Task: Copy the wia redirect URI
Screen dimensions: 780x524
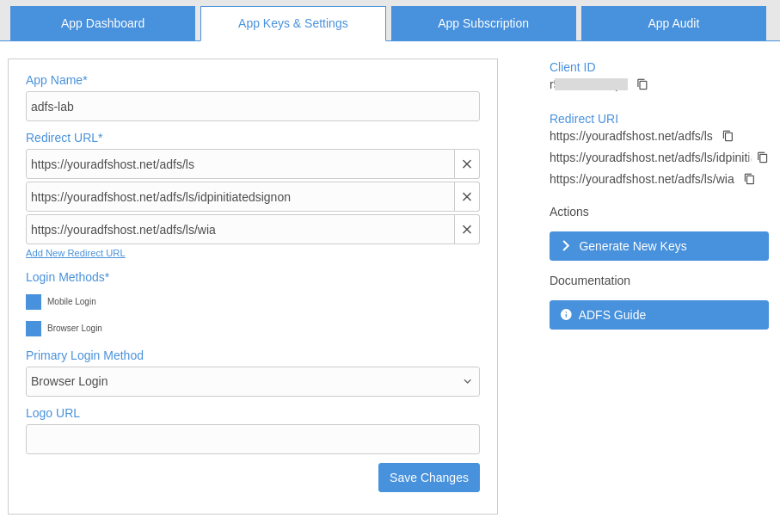Action: (748, 179)
